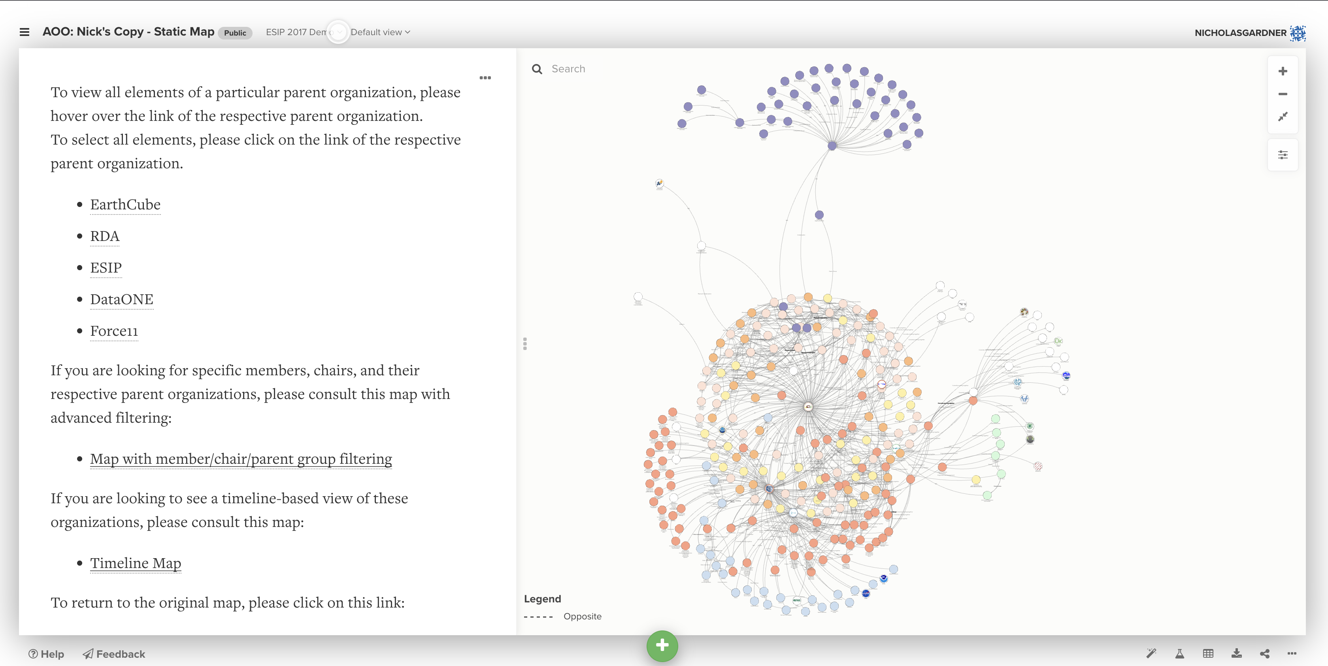Click the panel divider handle
The width and height of the screenshot is (1328, 666).
[x=525, y=344]
